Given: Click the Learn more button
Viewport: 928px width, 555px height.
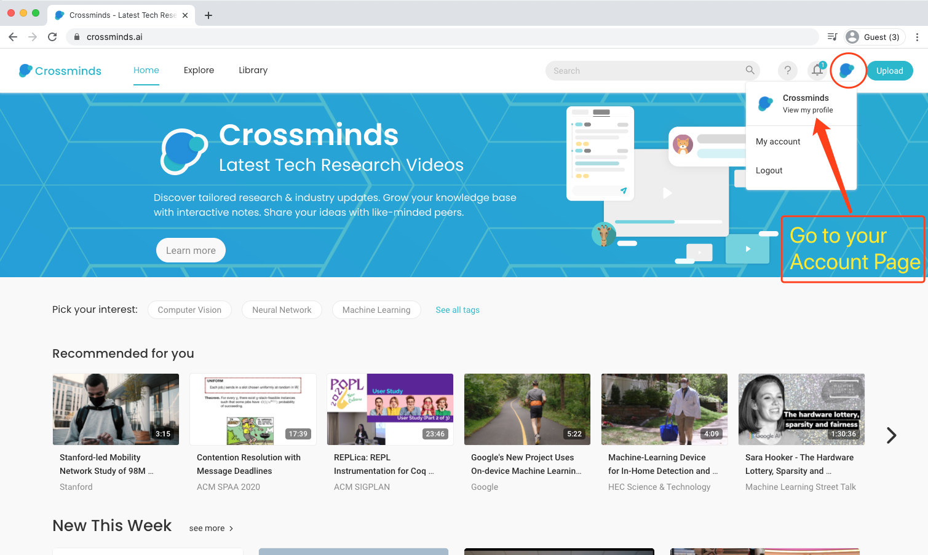Looking at the screenshot, I should click(191, 250).
